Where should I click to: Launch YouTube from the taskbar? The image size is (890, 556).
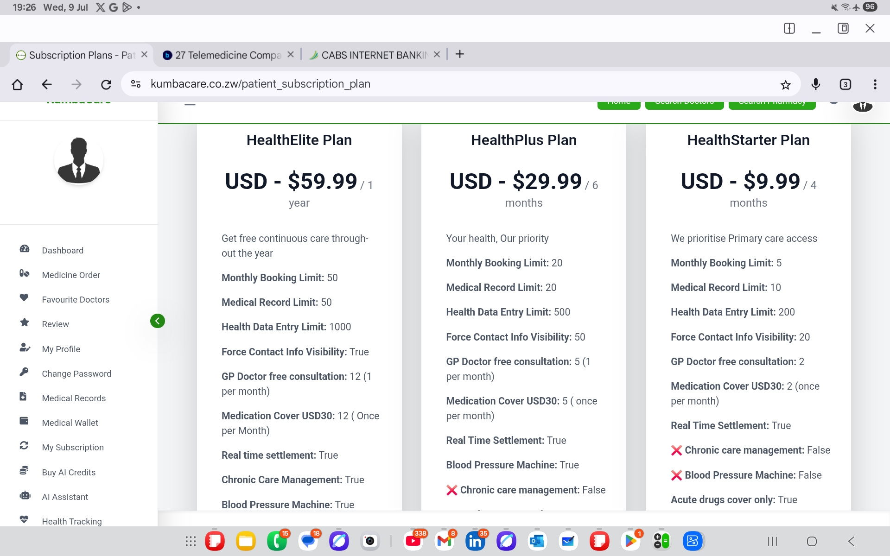pos(413,541)
